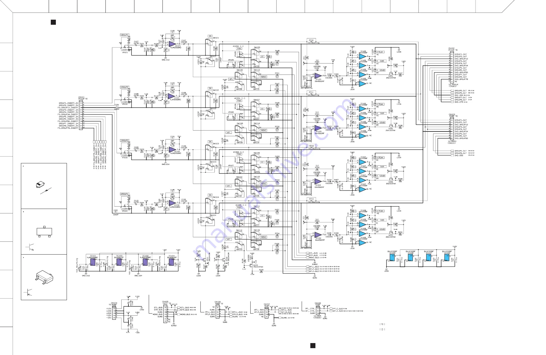This screenshot has height=355, width=546.
Task: Select the blue IC107 BA10339F power block
Action: coord(429,257)
